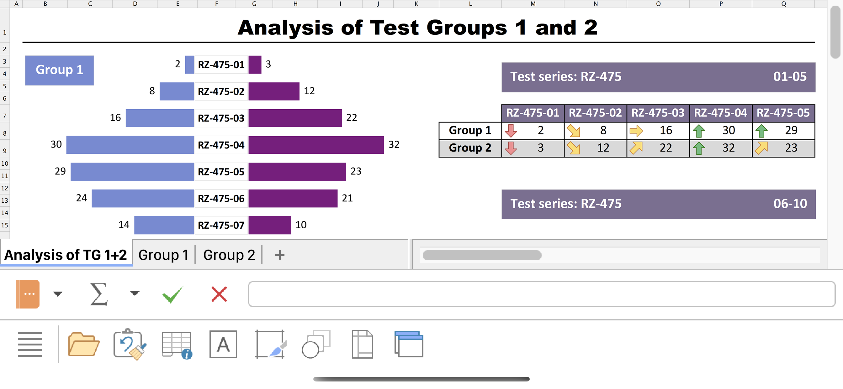Click the open file folder icon
843x389 pixels.
click(x=83, y=344)
